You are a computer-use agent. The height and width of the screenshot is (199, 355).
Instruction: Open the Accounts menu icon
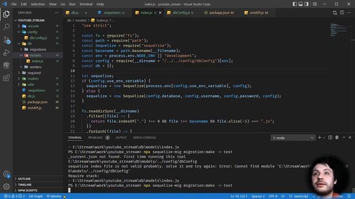(x=6, y=174)
